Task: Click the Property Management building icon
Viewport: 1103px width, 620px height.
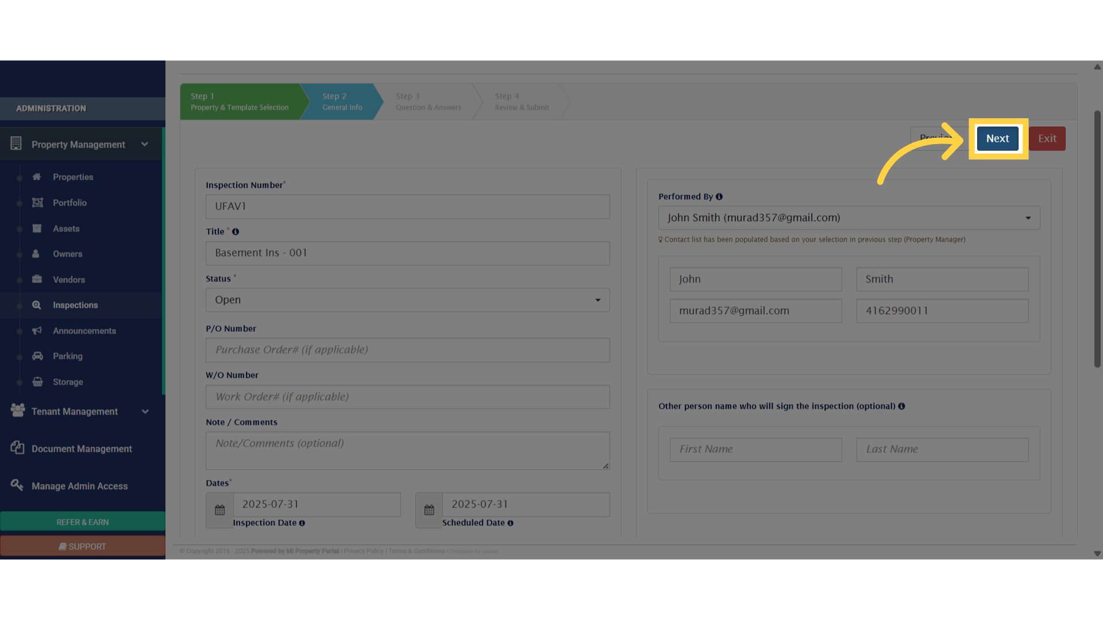Action: [16, 144]
